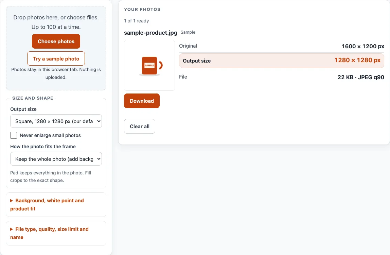Clear all photos

click(140, 126)
